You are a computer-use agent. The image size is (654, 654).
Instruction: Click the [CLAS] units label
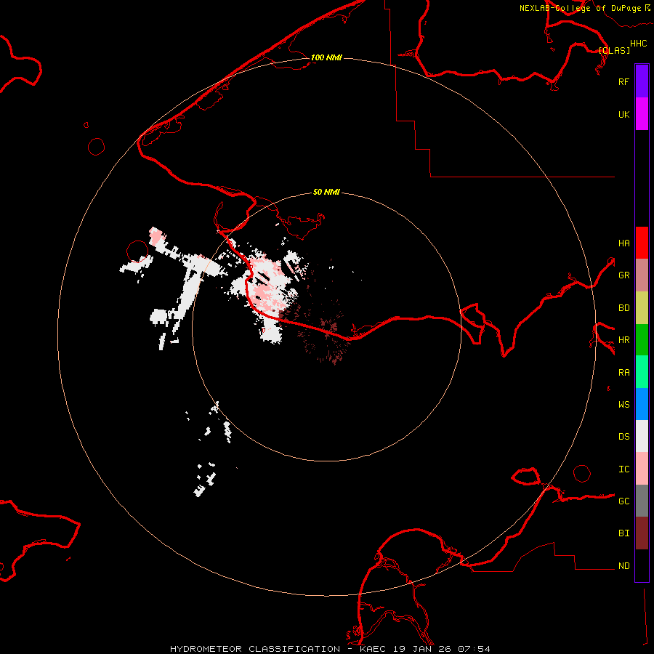click(x=614, y=50)
